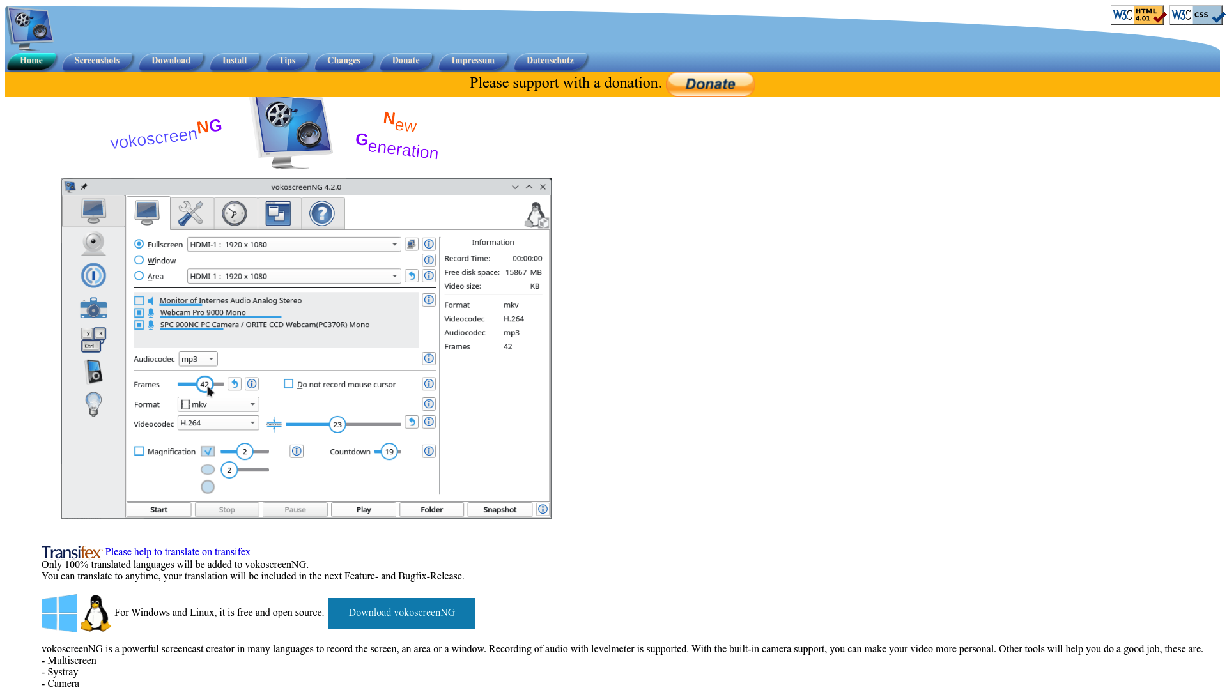Click the W3C CSS validation badge
Viewport: 1227px width, 690px height.
1196,15
